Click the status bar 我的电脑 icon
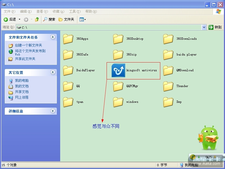This screenshot has height=169, width=225. click(181, 165)
